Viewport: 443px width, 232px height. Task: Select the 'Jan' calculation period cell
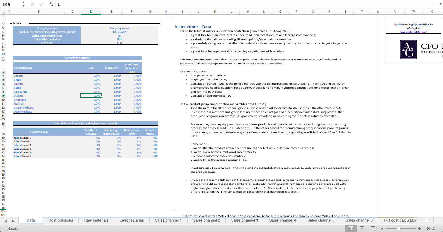coord(119,36)
